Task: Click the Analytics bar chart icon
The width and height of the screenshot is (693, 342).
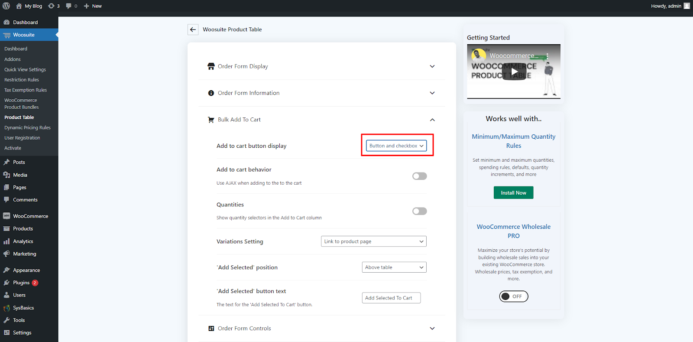Action: click(6, 241)
